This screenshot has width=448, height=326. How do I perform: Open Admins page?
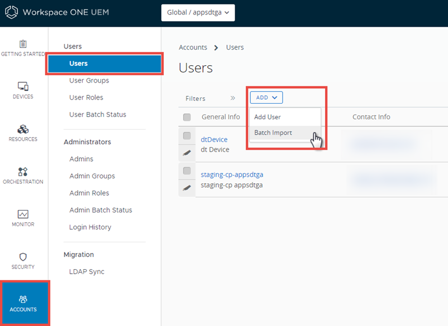point(82,159)
